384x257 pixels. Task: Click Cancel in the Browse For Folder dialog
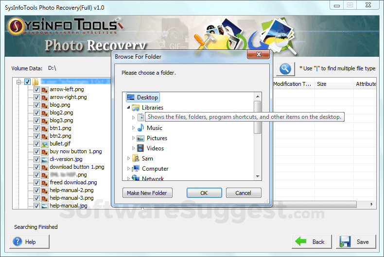click(244, 193)
